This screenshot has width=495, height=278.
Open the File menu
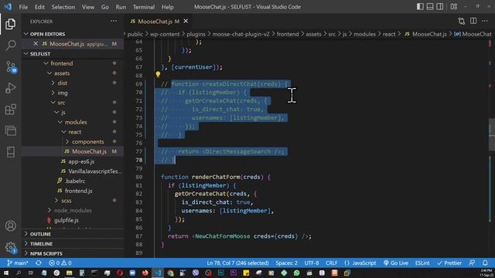coord(23,7)
